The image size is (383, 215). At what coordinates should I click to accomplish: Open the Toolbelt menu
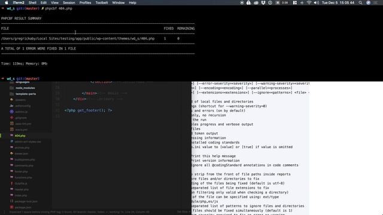point(102,2)
